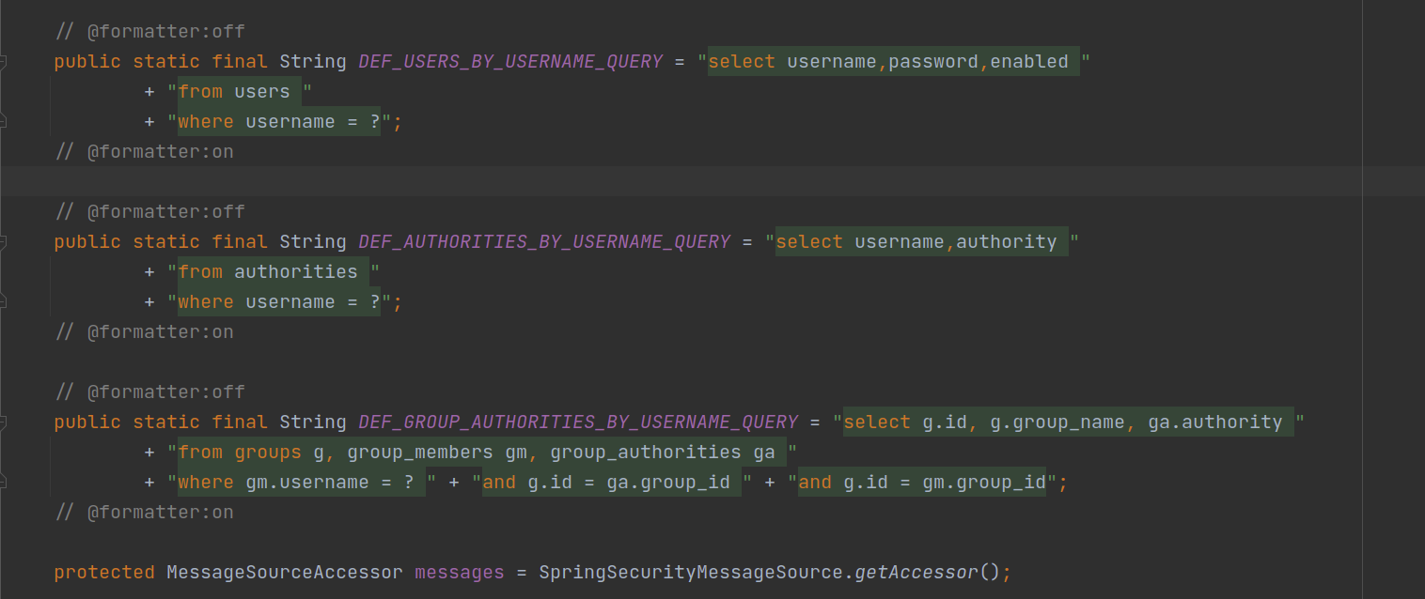The width and height of the screenshot is (1425, 599).
Task: Click 'gm.username' in the where clause
Action: tap(307, 483)
